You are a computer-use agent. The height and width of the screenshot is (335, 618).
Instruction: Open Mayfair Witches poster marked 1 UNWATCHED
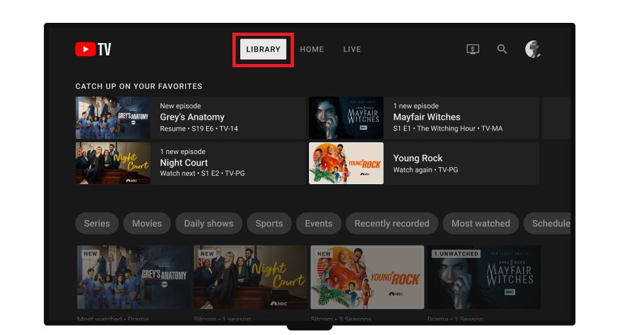(484, 277)
